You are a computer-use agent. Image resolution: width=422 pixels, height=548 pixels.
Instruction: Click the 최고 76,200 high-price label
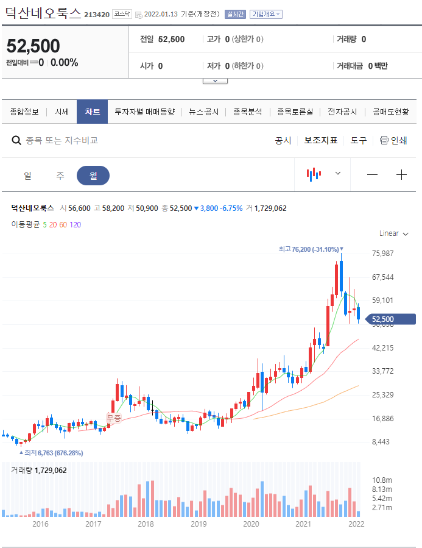coord(311,249)
